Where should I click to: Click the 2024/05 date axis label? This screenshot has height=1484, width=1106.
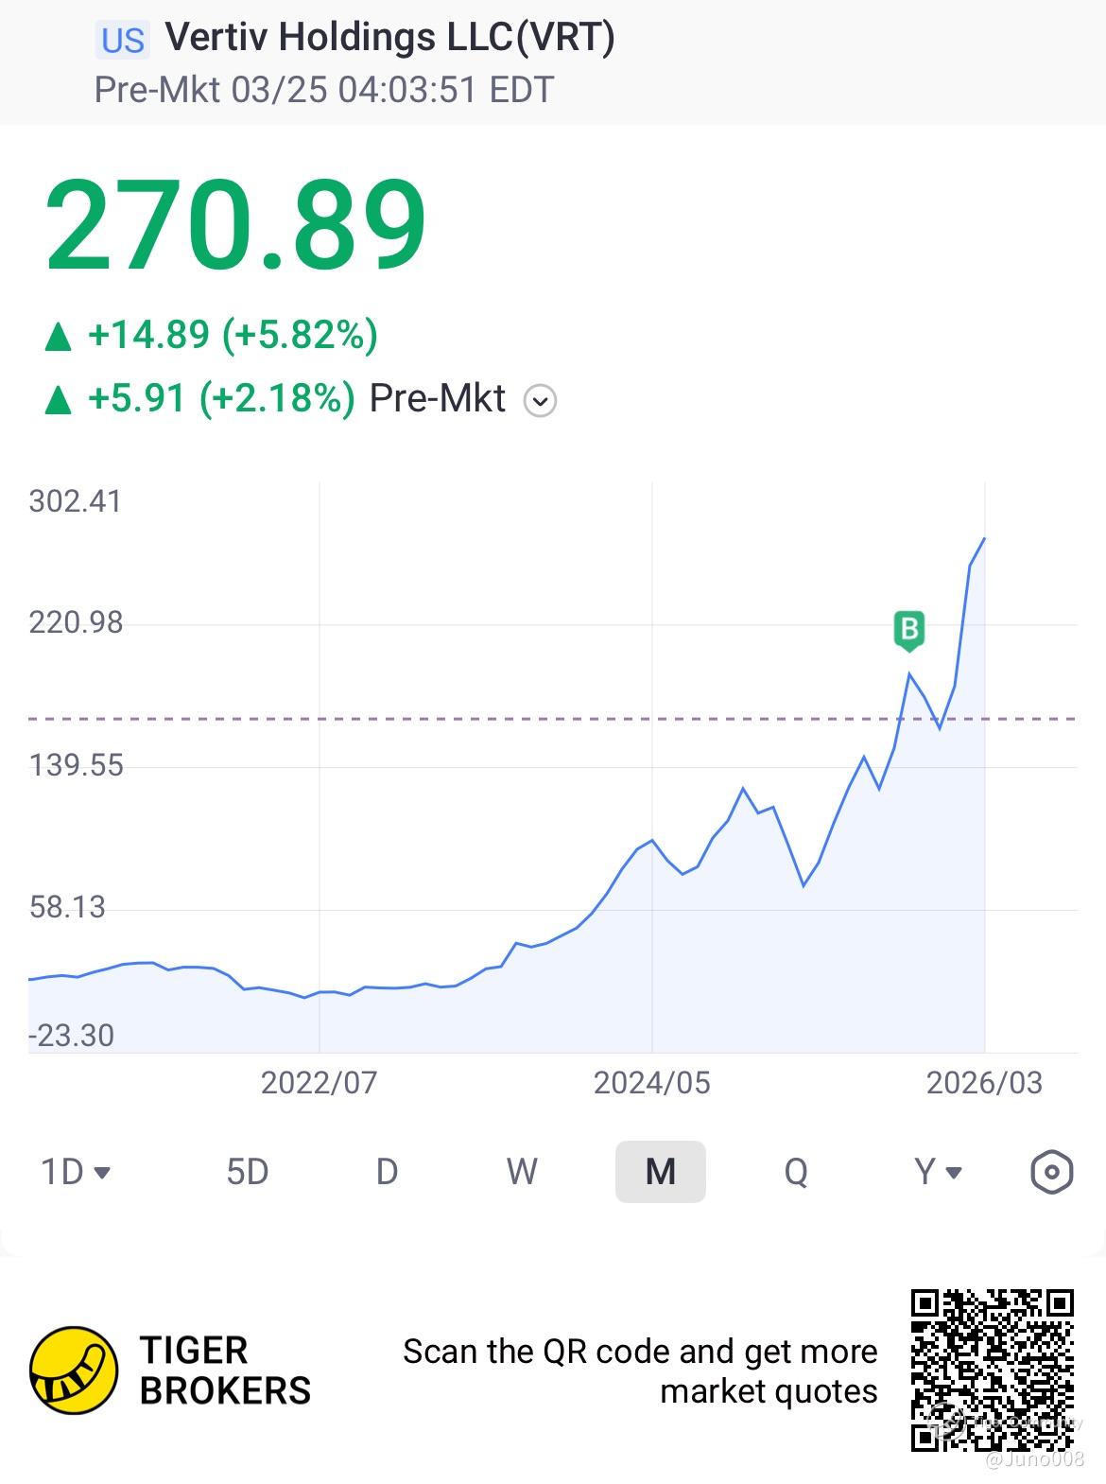tap(651, 1083)
